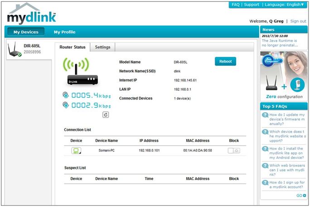Open the My Devices tab
The image size is (310, 207).
point(26,32)
